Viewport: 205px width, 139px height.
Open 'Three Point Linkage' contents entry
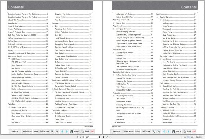[x=71, y=110]
